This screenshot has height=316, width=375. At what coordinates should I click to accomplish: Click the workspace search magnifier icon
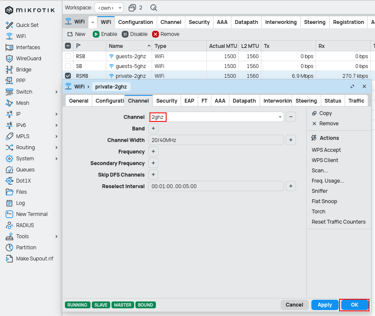tap(153, 8)
